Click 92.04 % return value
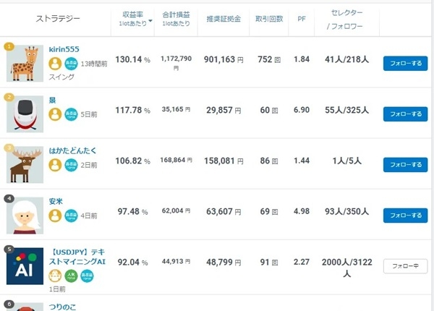The image size is (434, 311). tap(133, 263)
